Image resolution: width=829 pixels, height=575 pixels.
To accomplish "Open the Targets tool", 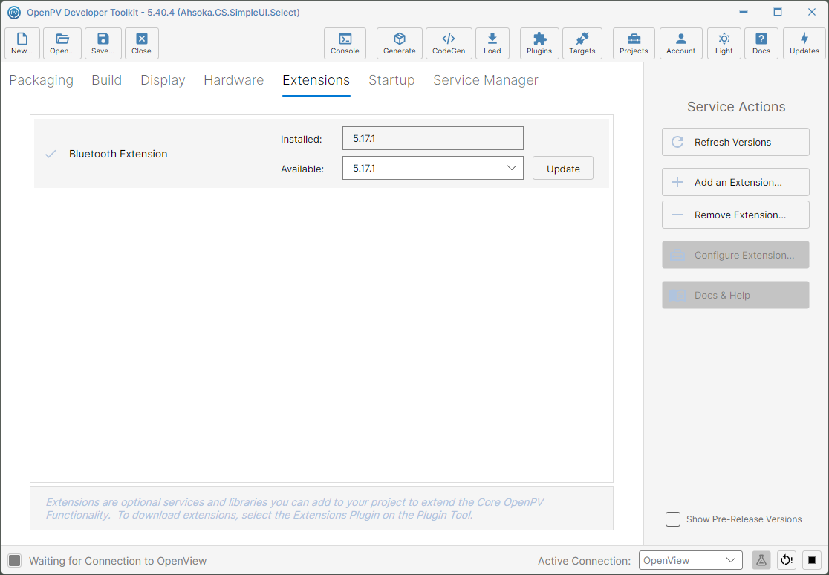I will pyautogui.click(x=582, y=43).
